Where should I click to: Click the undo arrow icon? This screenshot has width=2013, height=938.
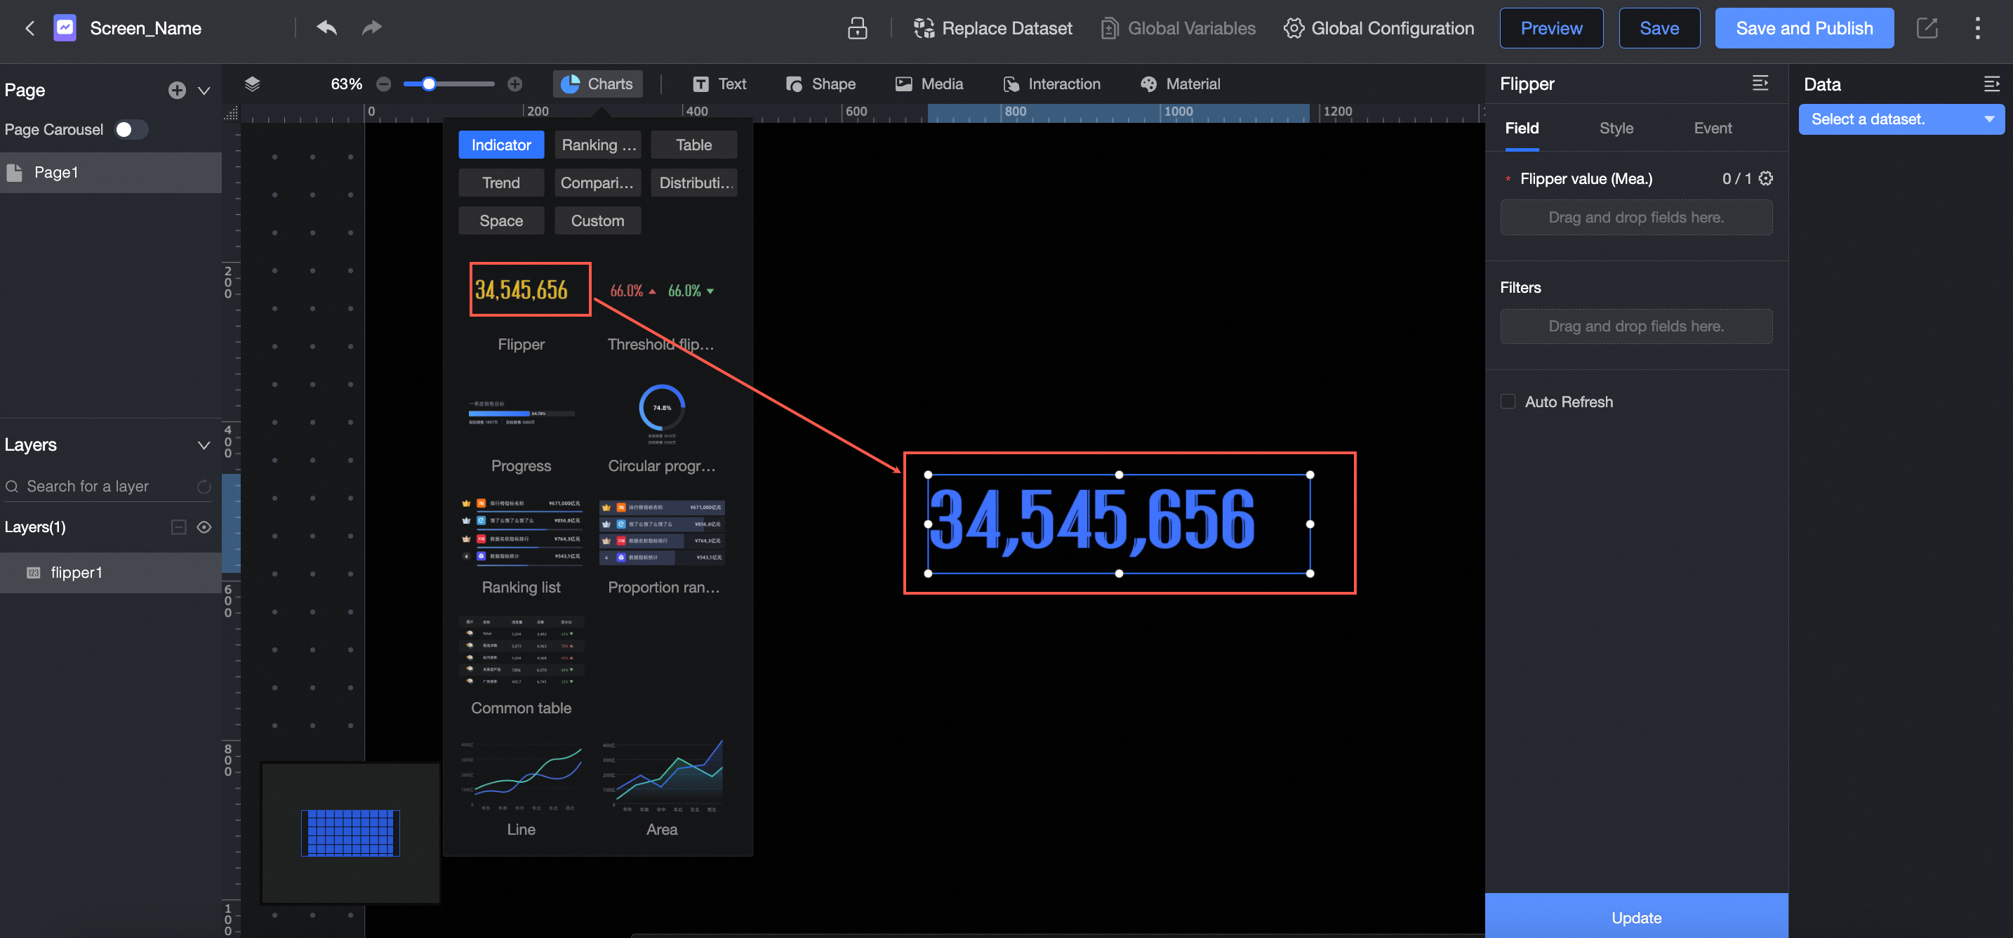[x=326, y=28]
